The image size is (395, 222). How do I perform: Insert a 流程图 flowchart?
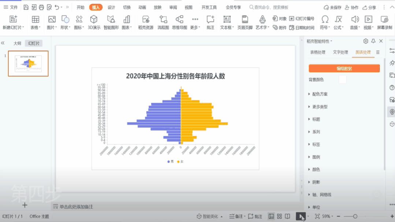click(163, 19)
